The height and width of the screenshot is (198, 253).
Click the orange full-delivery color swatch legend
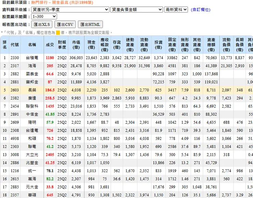pos(58,33)
